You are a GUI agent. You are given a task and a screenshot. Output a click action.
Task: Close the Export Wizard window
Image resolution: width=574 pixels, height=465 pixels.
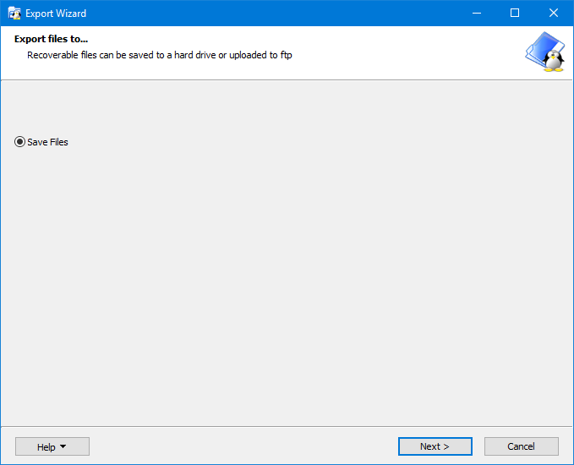tap(554, 14)
